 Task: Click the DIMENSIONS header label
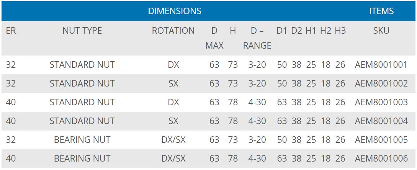tap(174, 11)
